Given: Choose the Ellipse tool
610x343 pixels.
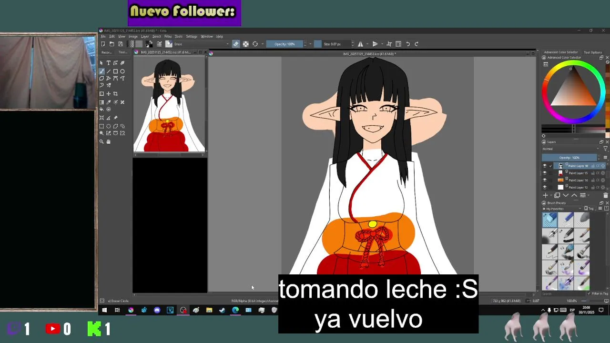Looking at the screenshot, I should [122, 71].
